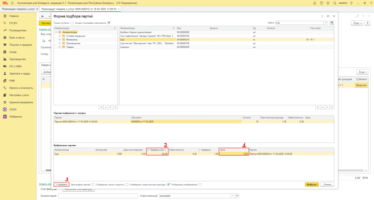This screenshot has height=200, width=374.
Task: Close the Реализация 0000-000012 tab
Action: click(119, 9)
